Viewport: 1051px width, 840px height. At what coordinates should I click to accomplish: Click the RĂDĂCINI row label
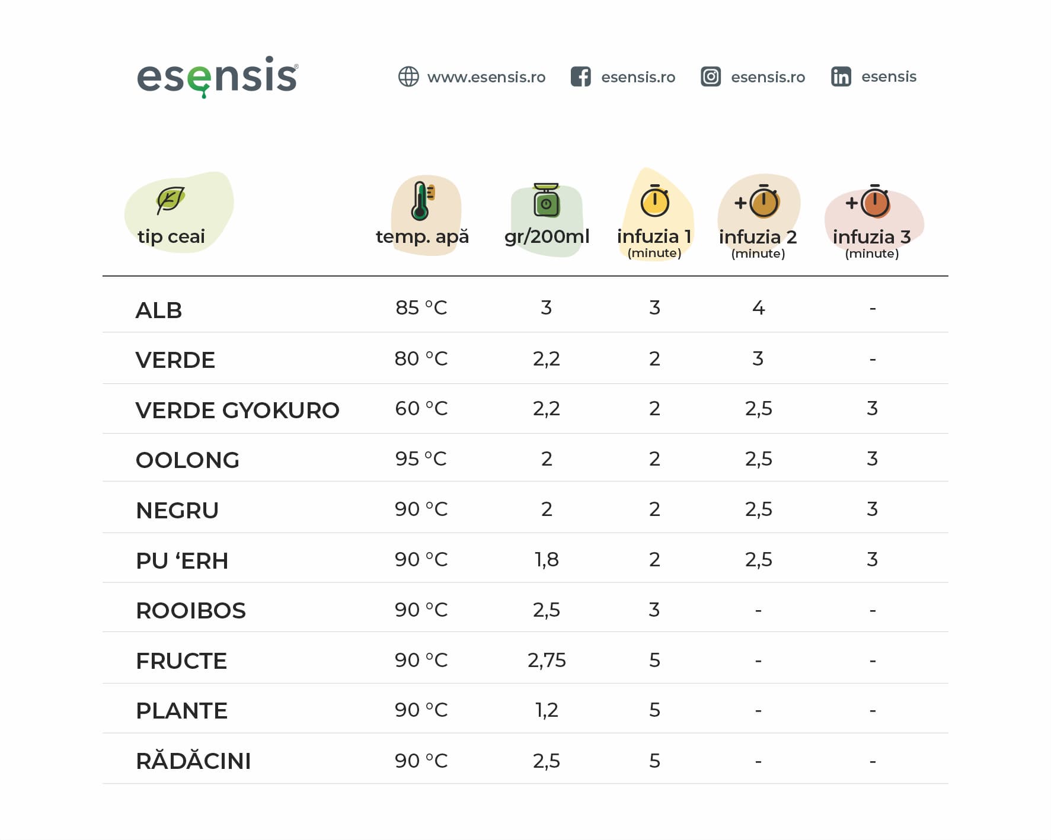pyautogui.click(x=193, y=759)
